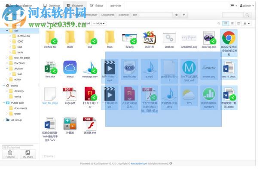Click the footer info icon

(171, 164)
